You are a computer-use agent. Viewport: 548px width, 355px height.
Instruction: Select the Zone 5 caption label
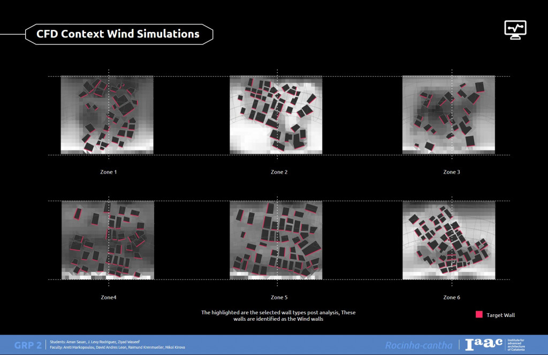[x=279, y=297]
